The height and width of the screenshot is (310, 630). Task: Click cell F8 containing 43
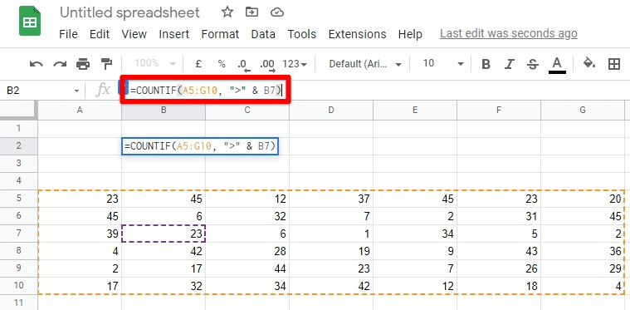[499, 250]
